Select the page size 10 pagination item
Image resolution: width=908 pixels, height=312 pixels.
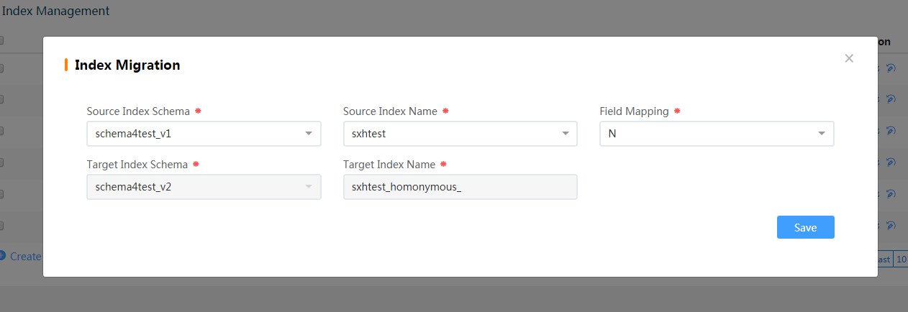[x=901, y=259]
